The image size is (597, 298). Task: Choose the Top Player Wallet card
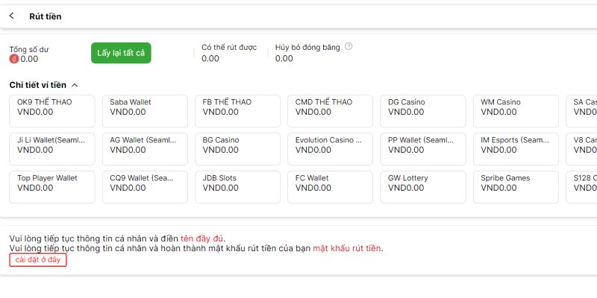51,186
